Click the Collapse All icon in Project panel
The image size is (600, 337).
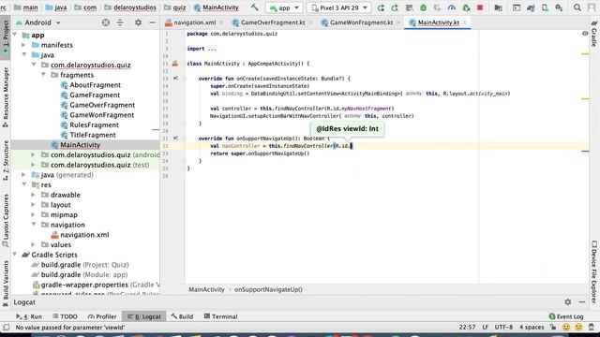pos(120,22)
